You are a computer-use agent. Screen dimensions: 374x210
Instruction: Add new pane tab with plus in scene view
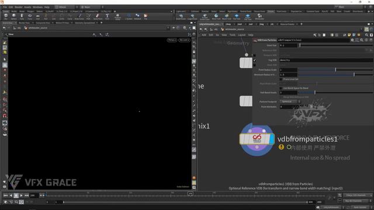(x=101, y=23)
